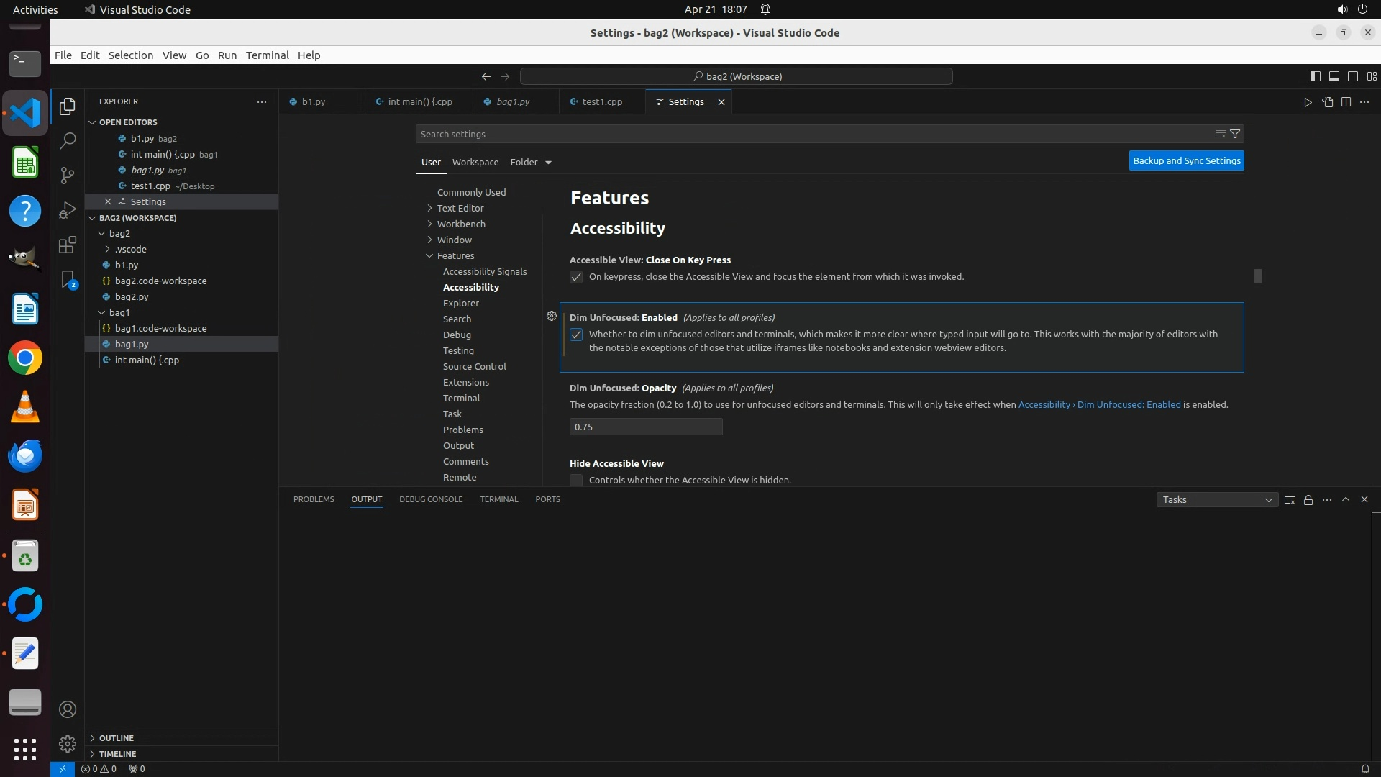1381x777 pixels.
Task: Toggle the output scroll lock icon
Action: [x=1308, y=500]
